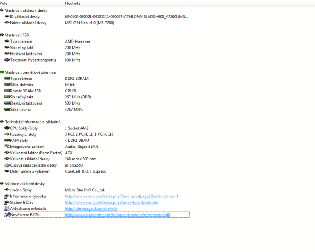Viewport: 315px width, 252px height.
Task: Select the Audio, Gigabit LAN value
Action: click(82, 147)
